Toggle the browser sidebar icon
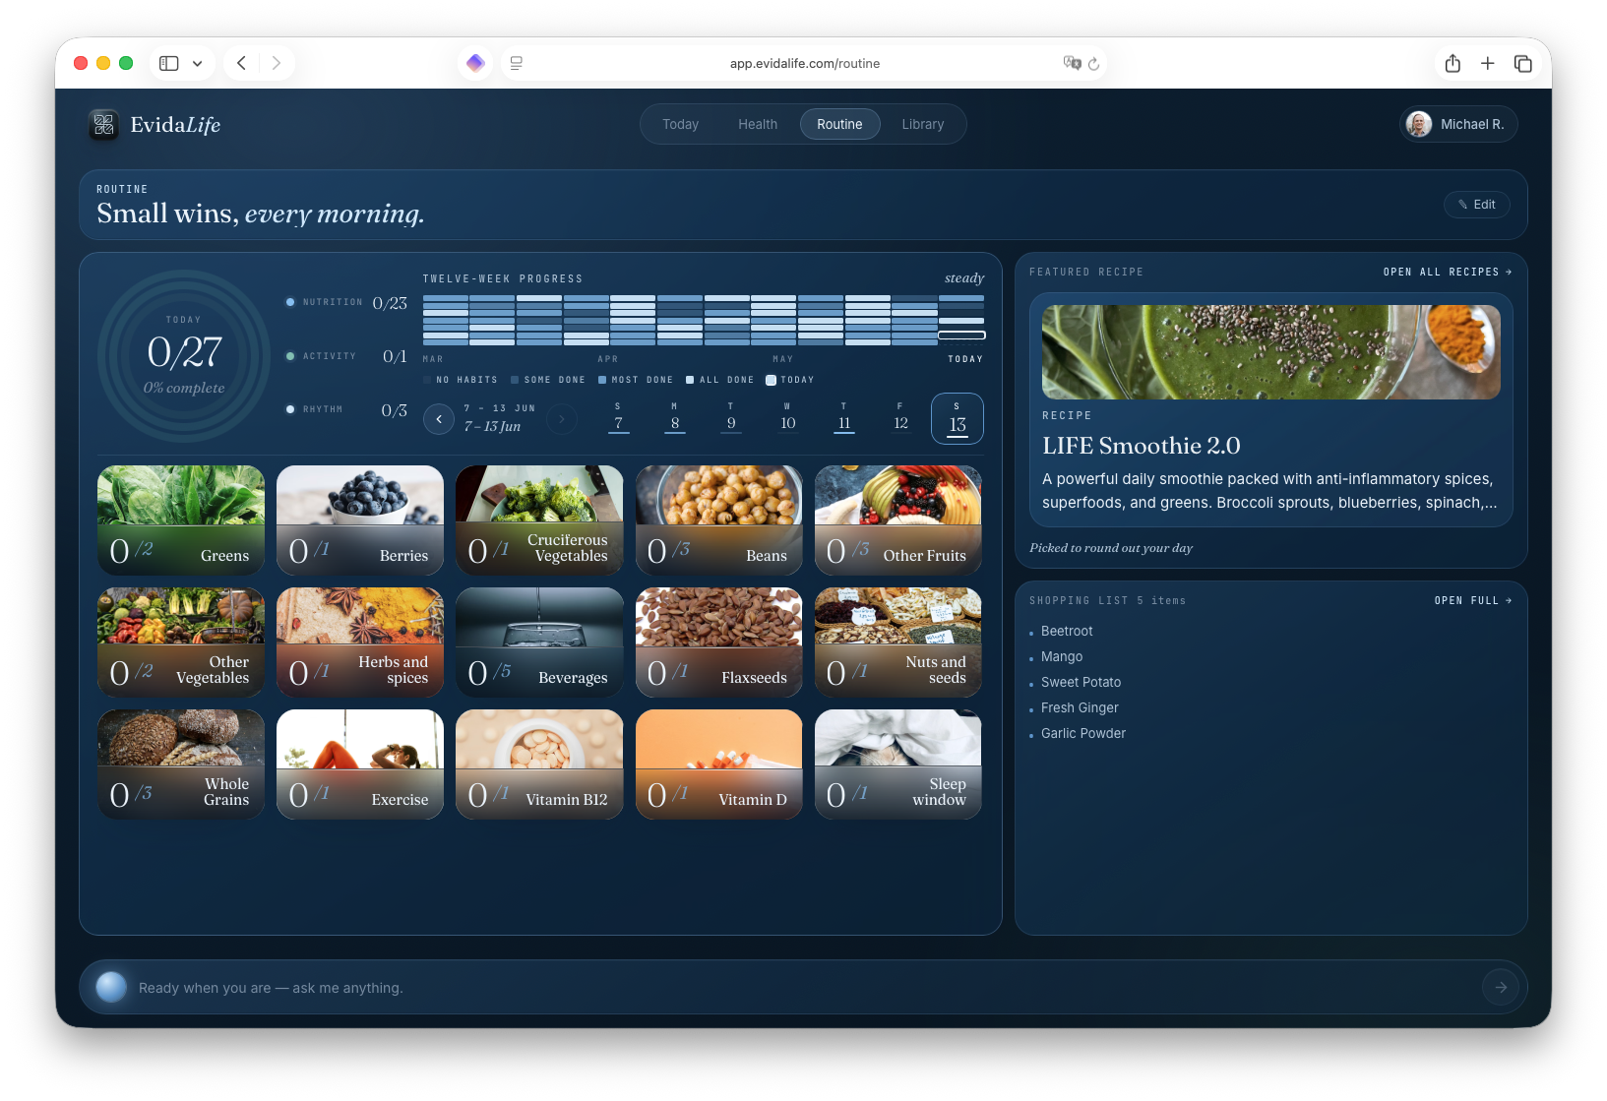The image size is (1607, 1101). (x=169, y=63)
